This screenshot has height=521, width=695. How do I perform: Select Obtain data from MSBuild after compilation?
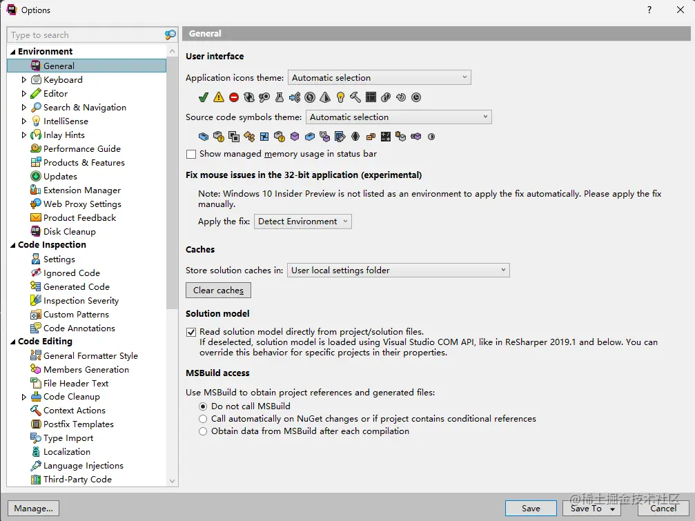(x=203, y=431)
